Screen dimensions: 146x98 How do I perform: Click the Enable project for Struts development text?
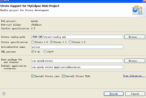point(24,10)
